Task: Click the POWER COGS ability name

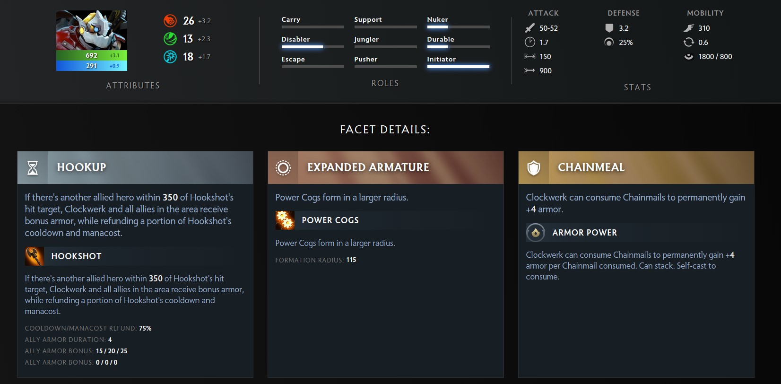Action: (330, 220)
